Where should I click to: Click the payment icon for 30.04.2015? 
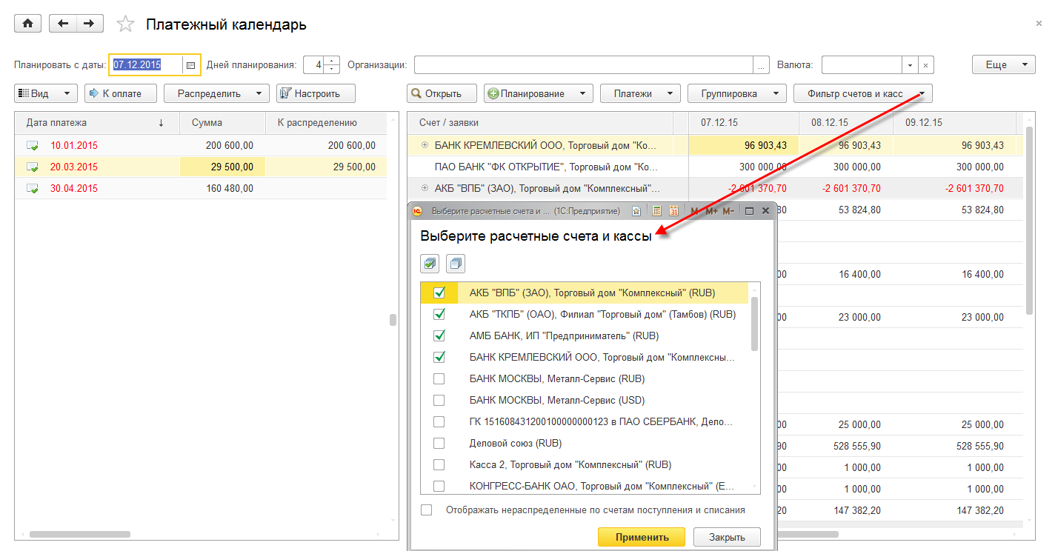33,189
